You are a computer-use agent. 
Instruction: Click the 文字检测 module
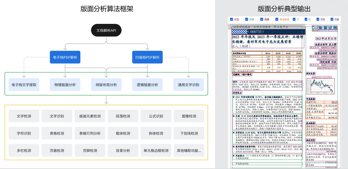click(24, 116)
